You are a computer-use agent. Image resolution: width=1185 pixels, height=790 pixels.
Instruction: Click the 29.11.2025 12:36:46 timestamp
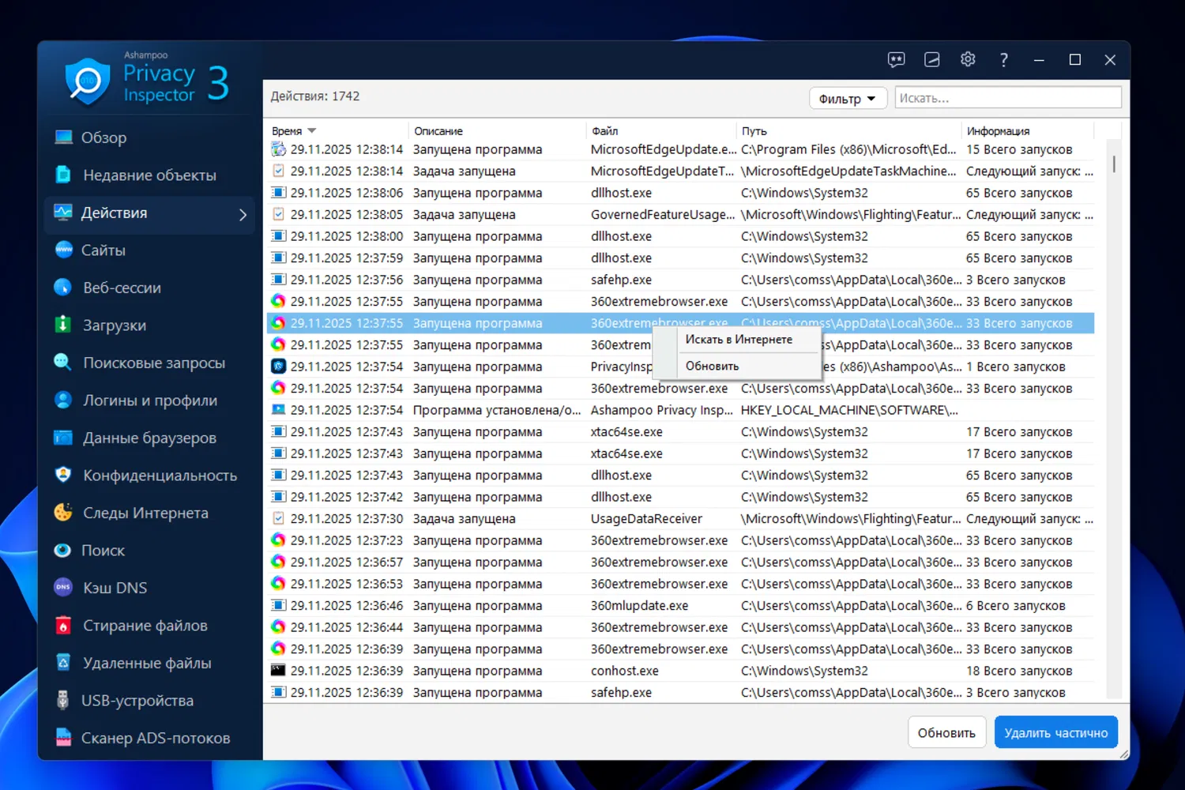click(x=346, y=606)
